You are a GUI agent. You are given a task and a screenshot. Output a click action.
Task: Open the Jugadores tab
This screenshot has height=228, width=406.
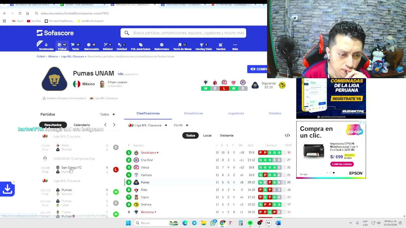click(x=236, y=113)
